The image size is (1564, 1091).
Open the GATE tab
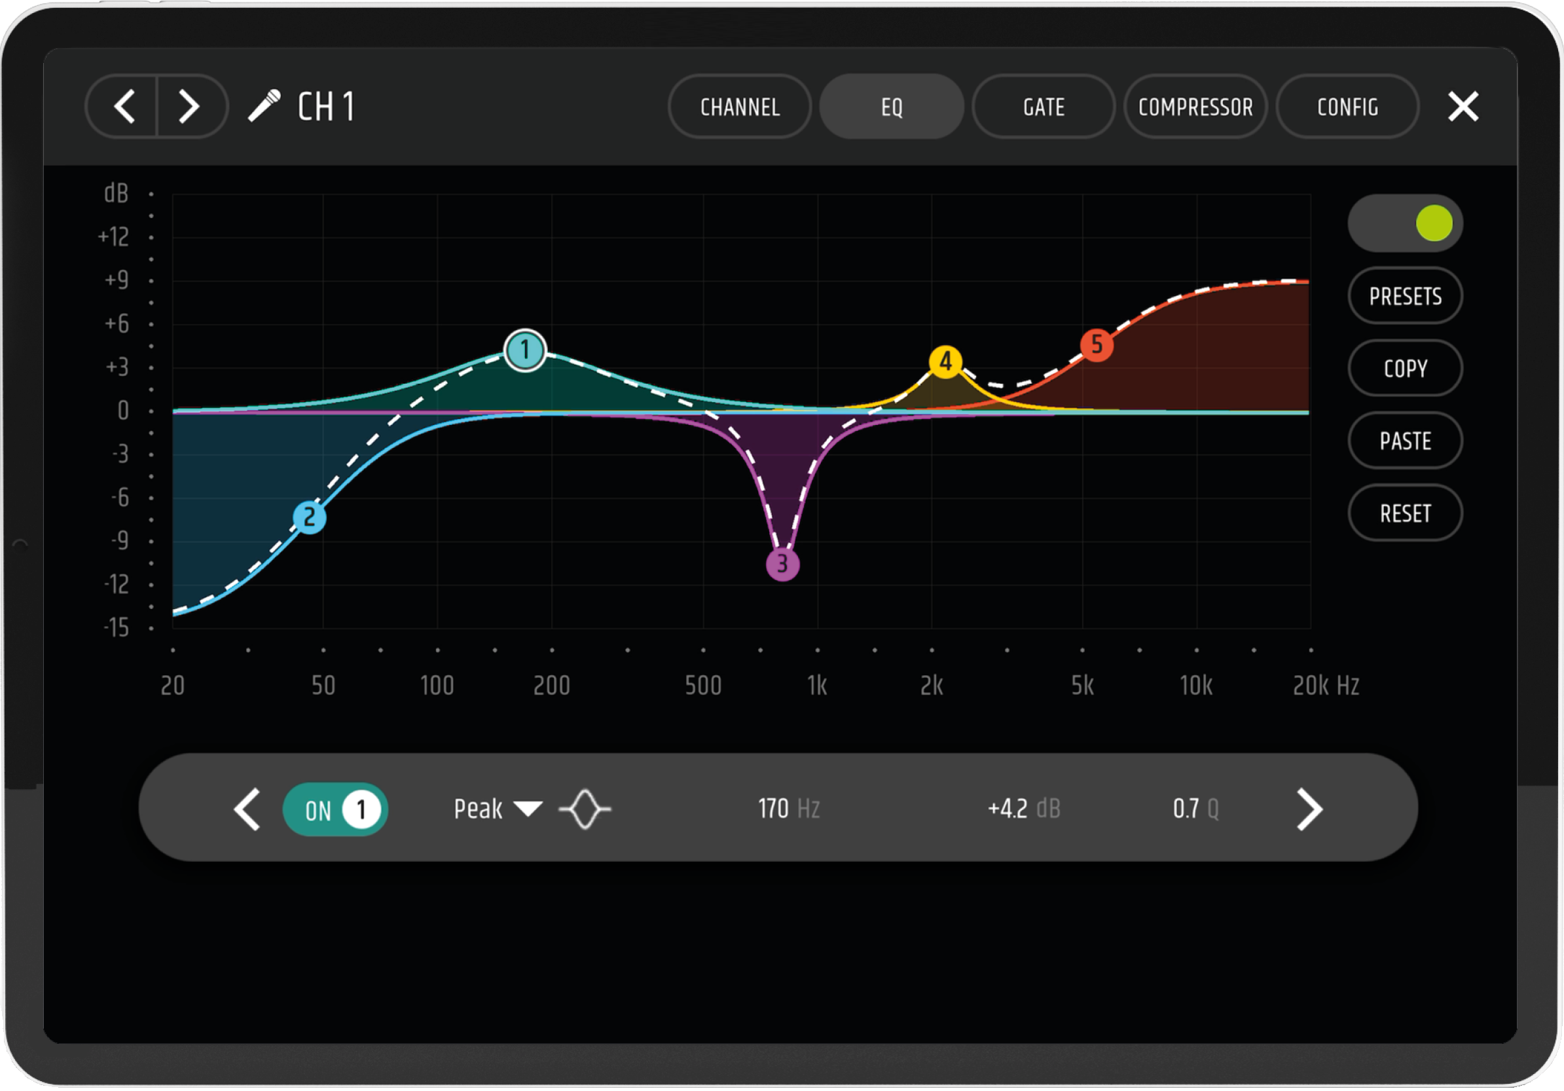tap(1044, 107)
